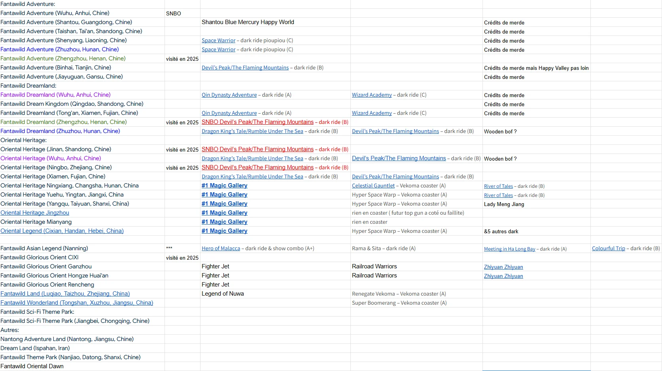This screenshot has height=371, width=662.
Task: Open #1 Magic Gallery link in Mianyang row
Action: [x=224, y=222]
